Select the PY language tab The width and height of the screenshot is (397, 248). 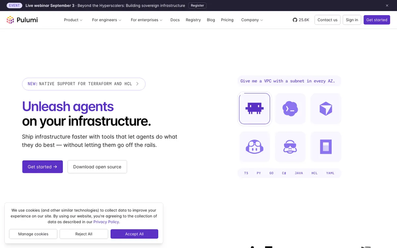(259, 173)
